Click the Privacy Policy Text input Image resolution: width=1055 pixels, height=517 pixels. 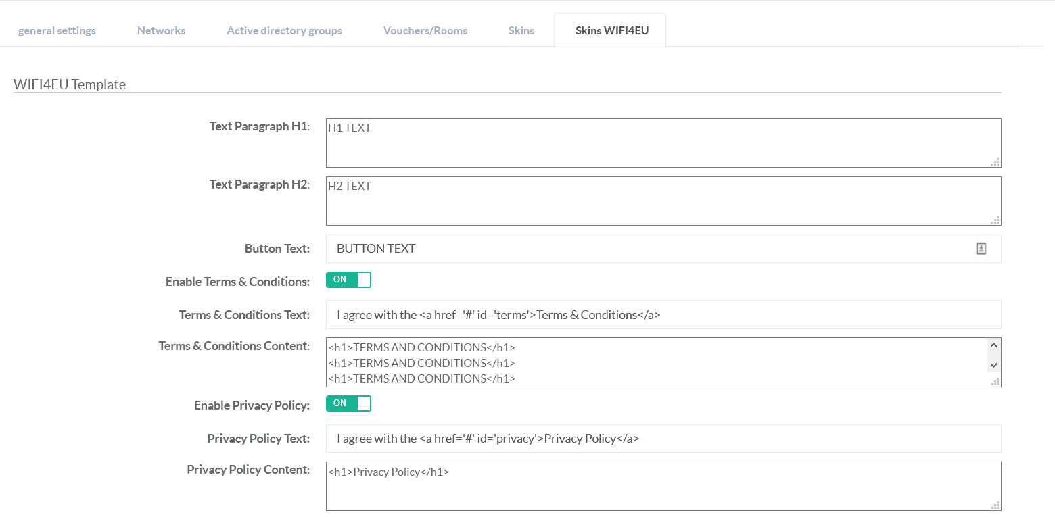(663, 439)
